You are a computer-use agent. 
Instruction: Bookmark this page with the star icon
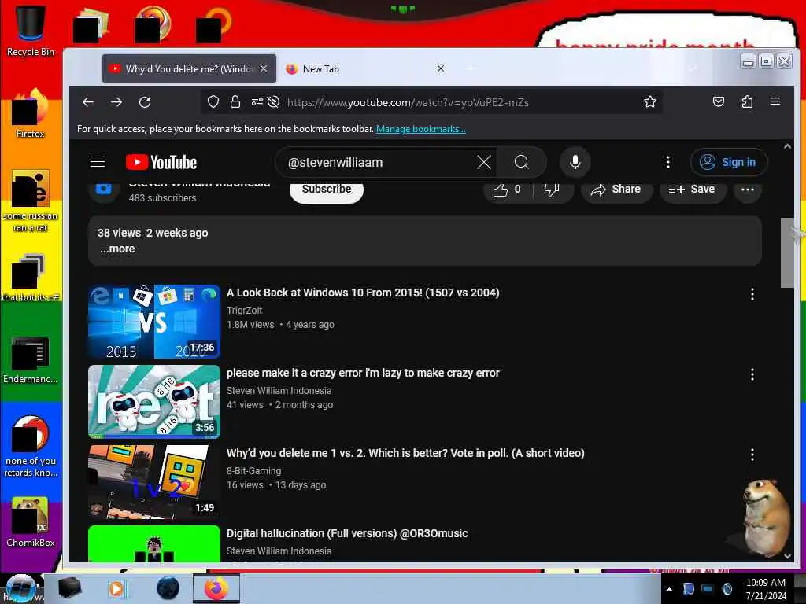click(x=649, y=102)
